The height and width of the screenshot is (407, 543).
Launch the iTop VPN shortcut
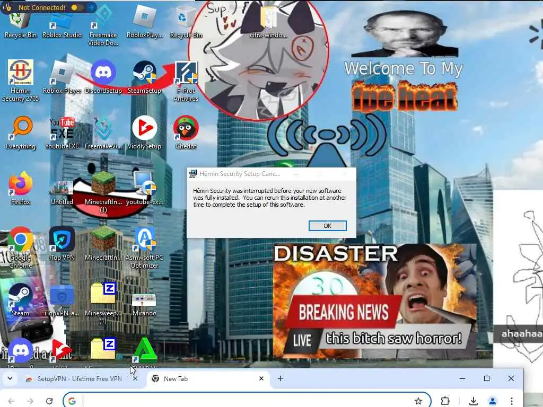click(62, 244)
